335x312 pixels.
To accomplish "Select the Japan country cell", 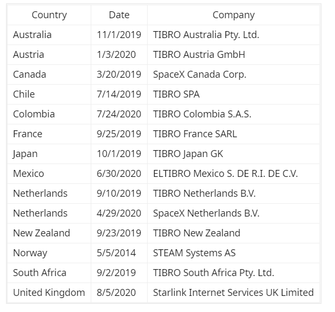I will [25, 154].
